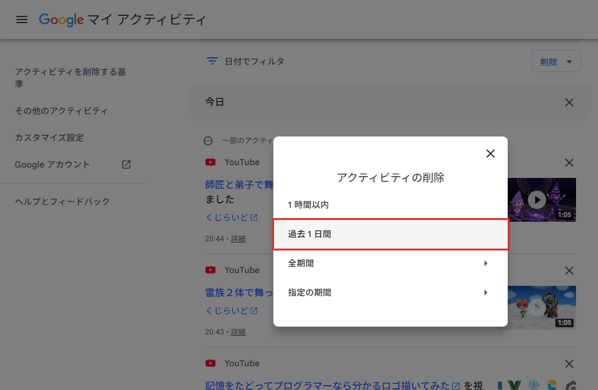Expand the 指定の期間 submenu arrow

486,292
